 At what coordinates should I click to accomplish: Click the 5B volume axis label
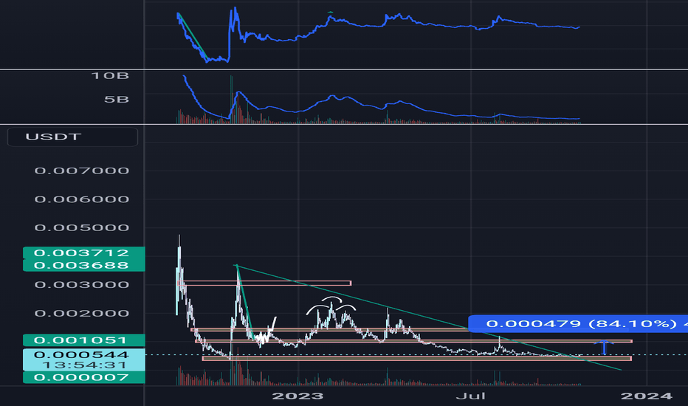click(117, 100)
